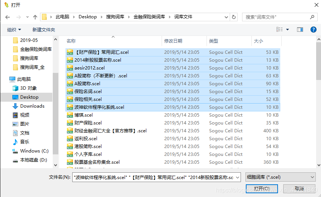Click file list scrollbar up arrow
Screen dimensions: 321x197
(318, 39)
